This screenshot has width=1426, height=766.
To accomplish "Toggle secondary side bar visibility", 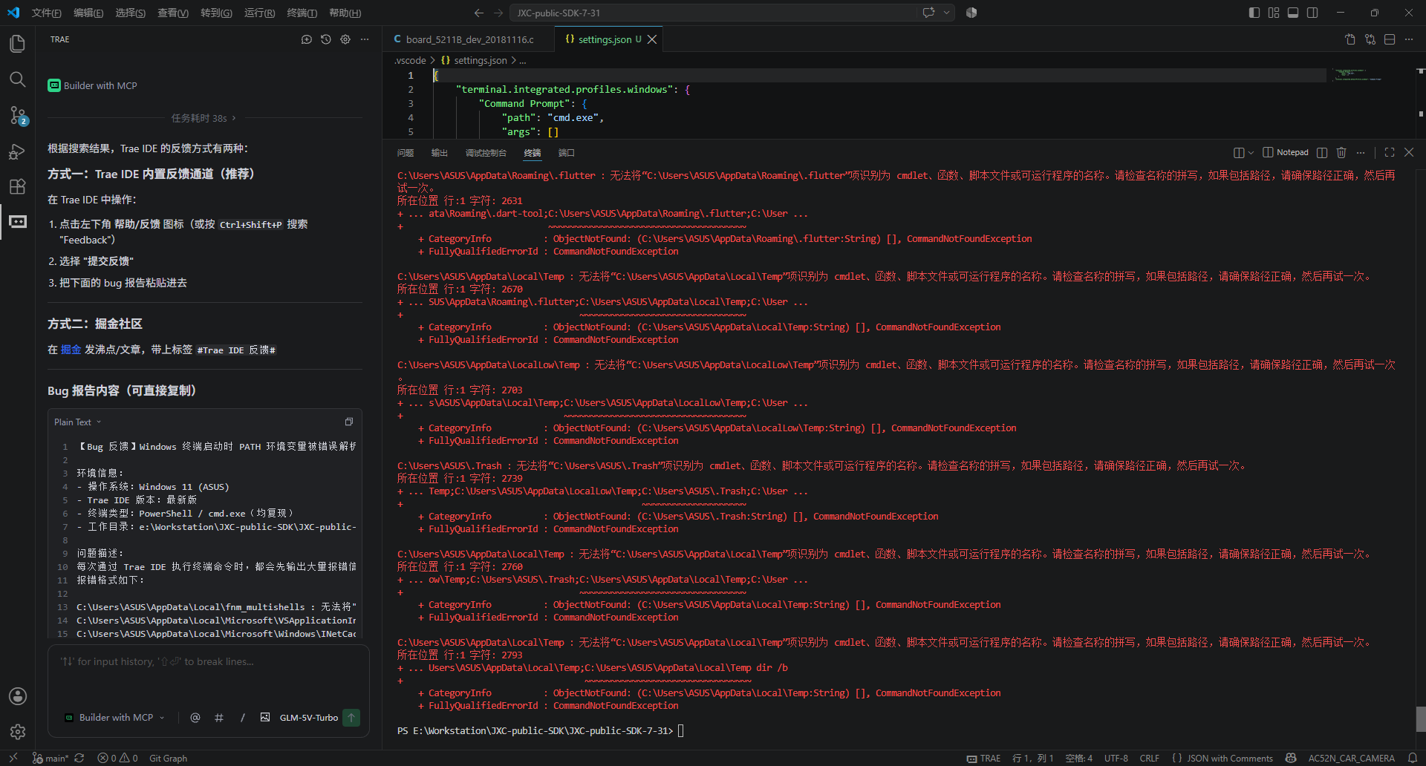I will coord(1312,13).
